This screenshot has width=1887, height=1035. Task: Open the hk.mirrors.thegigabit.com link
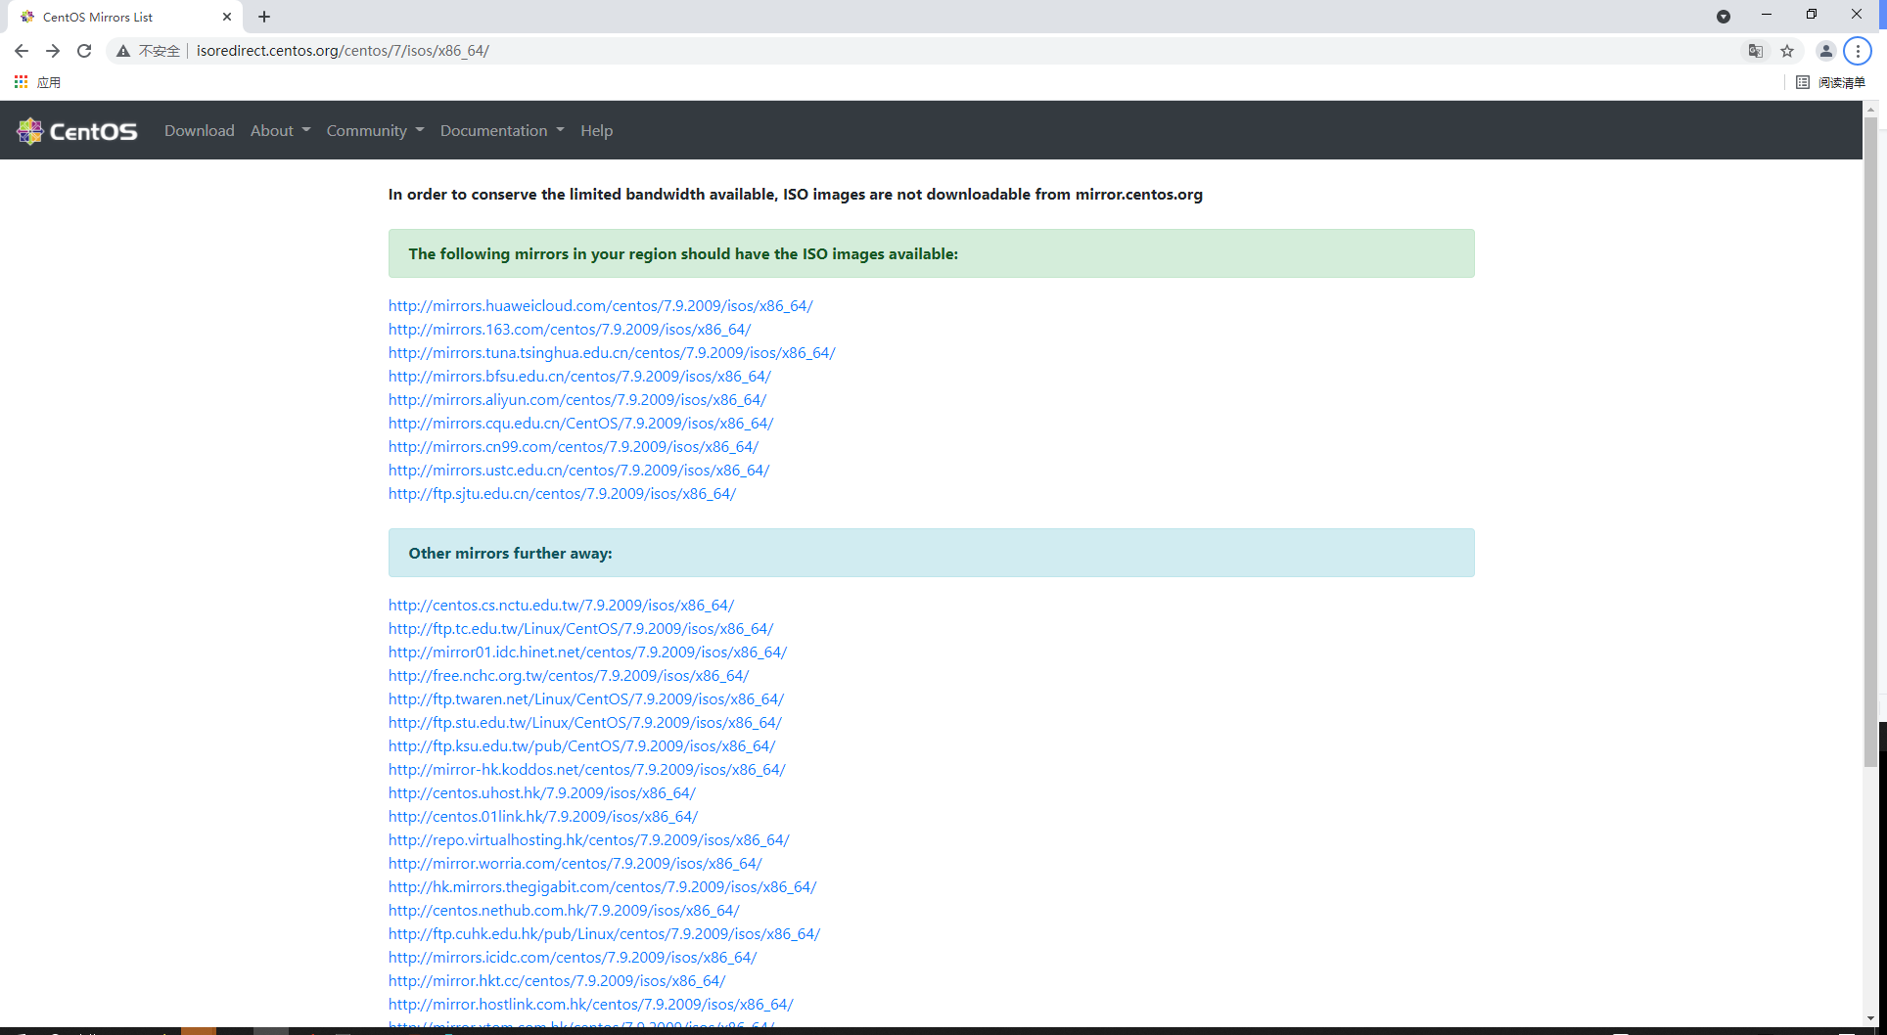[602, 887]
